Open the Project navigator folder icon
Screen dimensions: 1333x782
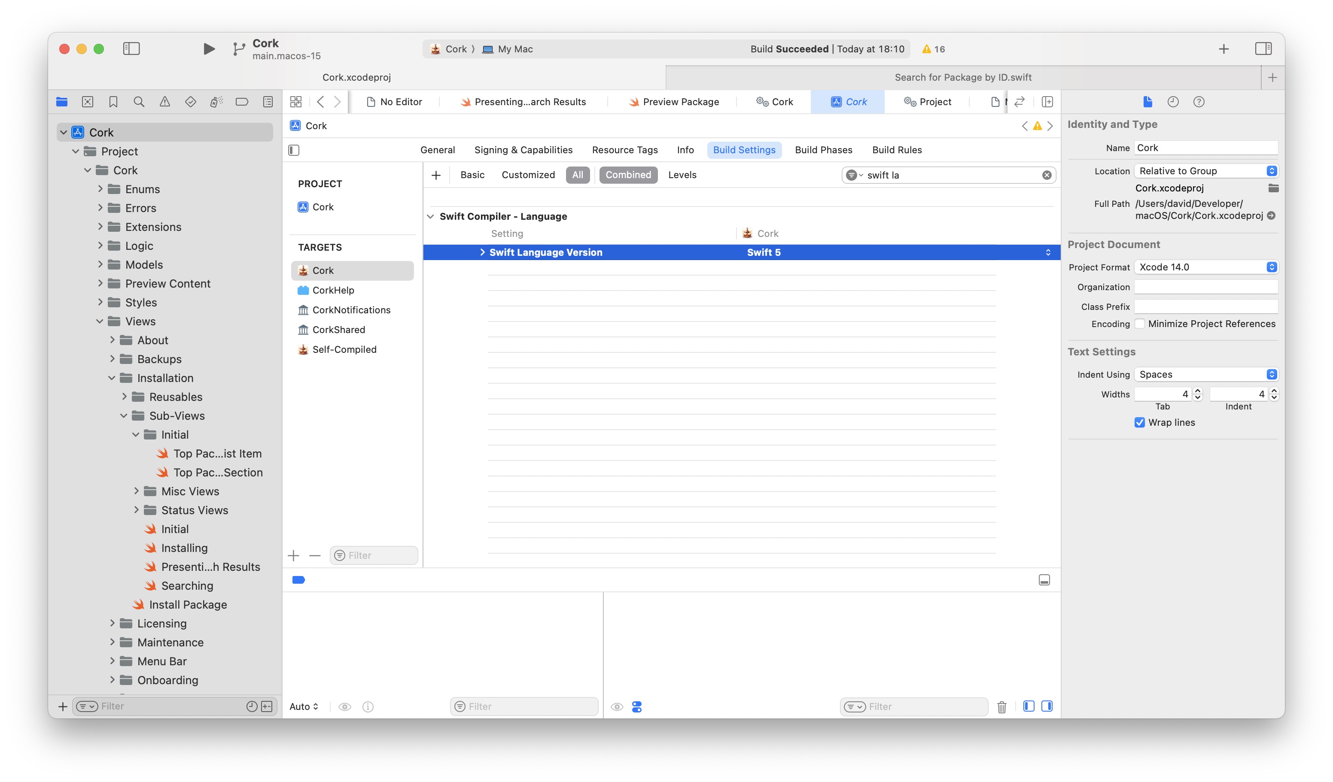click(x=62, y=102)
